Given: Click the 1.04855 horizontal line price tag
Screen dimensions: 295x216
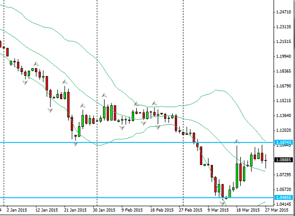Looking at the screenshot, I should (x=284, y=197).
